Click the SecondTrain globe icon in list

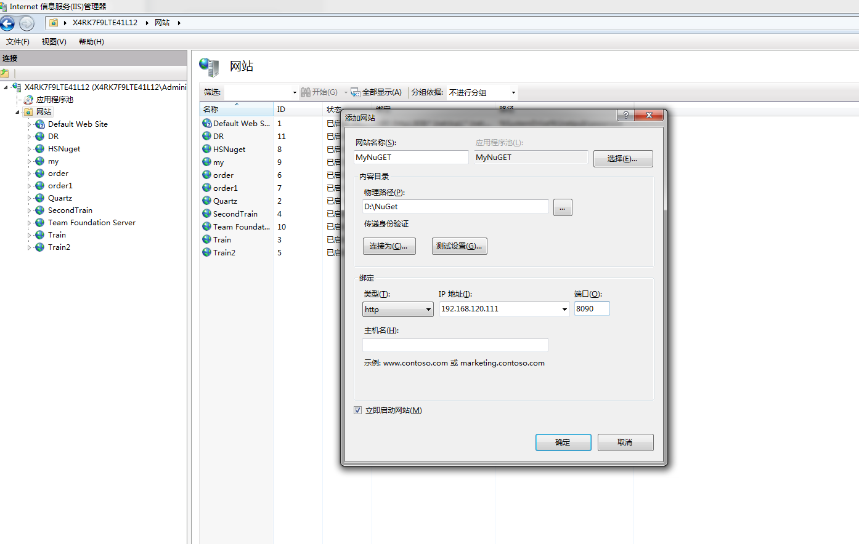point(207,214)
